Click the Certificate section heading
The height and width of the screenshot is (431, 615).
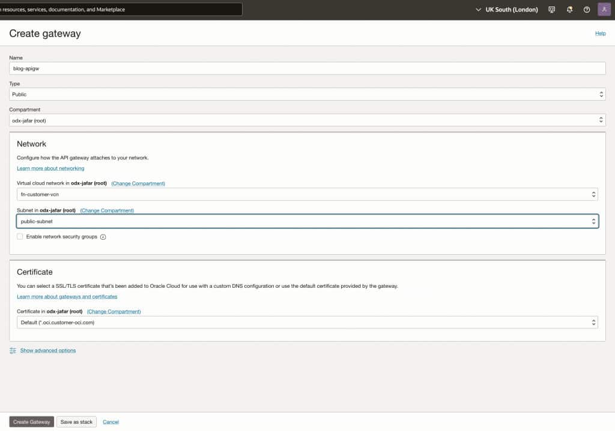click(x=34, y=272)
